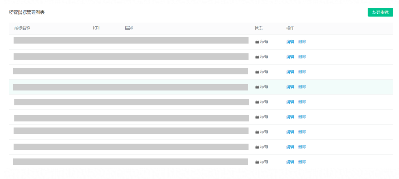The image size is (399, 179).
Task: Click the lock icon in the fifth row
Action: [x=257, y=102]
